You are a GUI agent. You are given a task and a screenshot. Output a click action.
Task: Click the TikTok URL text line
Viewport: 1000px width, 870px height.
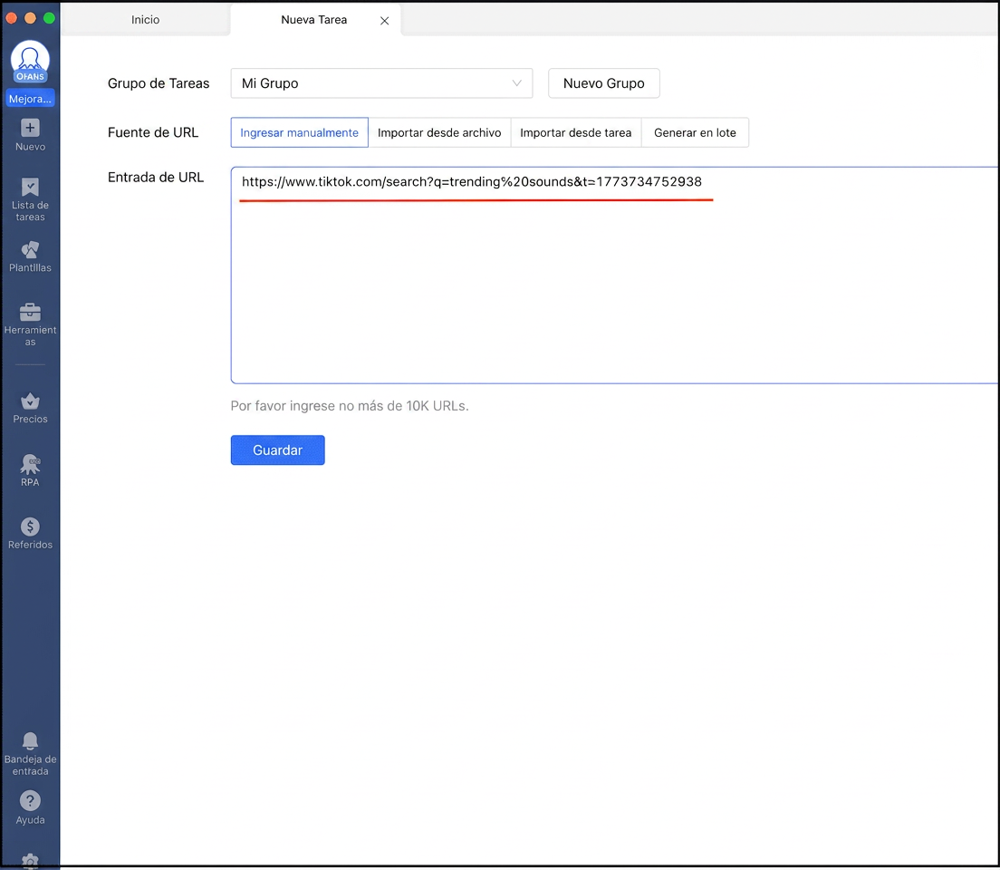tap(471, 181)
